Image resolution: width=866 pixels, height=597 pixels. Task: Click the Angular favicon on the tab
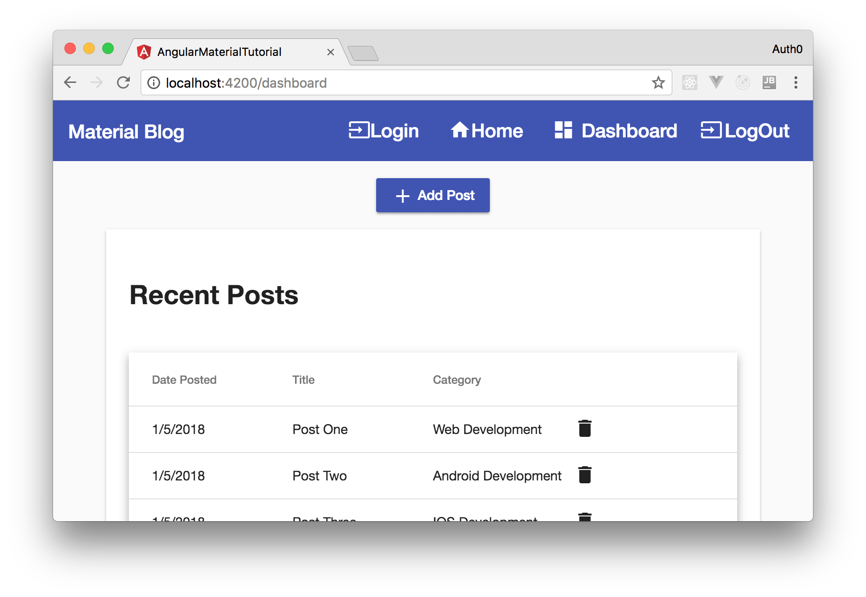(144, 52)
